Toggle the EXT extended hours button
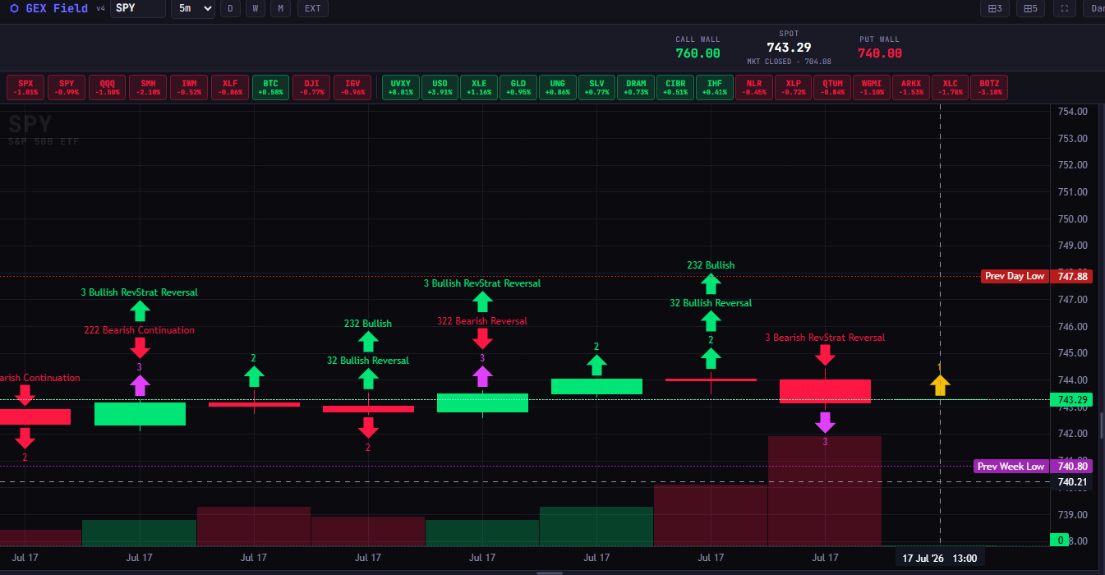This screenshot has height=575, width=1105. [312, 9]
